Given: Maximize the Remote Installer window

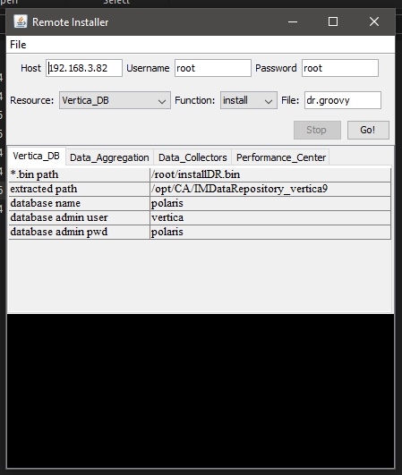Looking at the screenshot, I should click(x=333, y=21).
